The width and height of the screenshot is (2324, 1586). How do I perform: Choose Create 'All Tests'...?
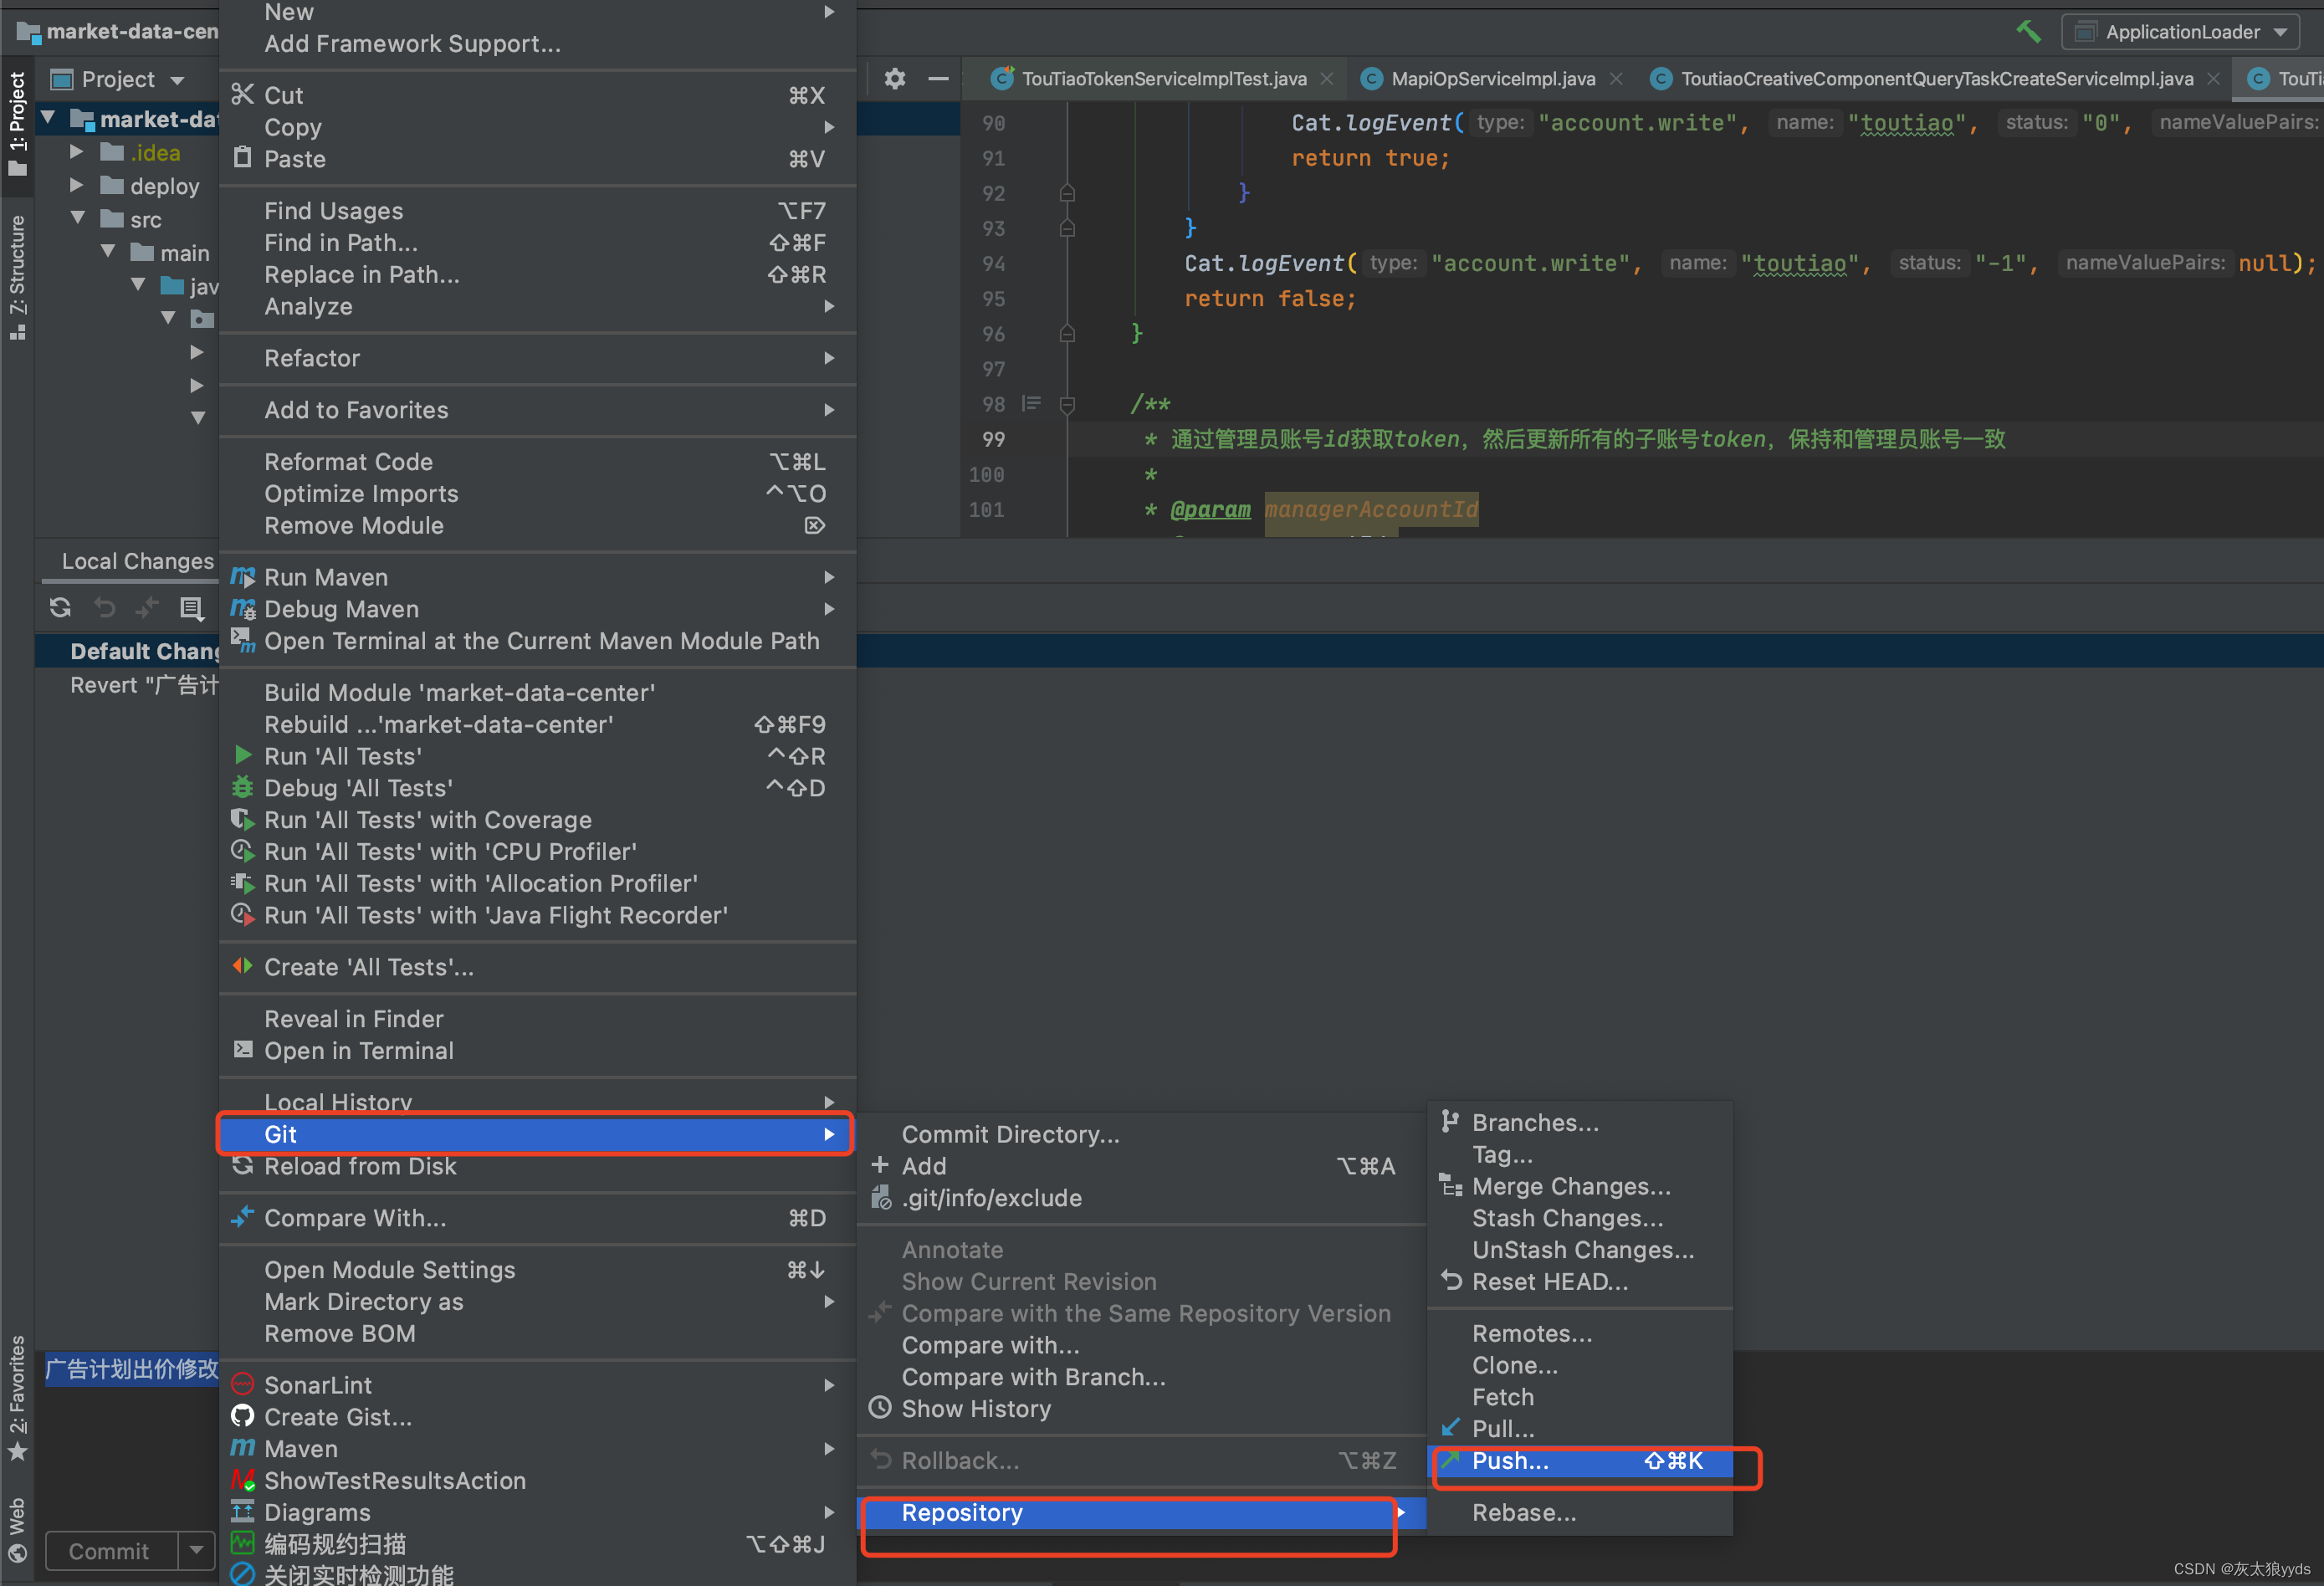pos(537,967)
